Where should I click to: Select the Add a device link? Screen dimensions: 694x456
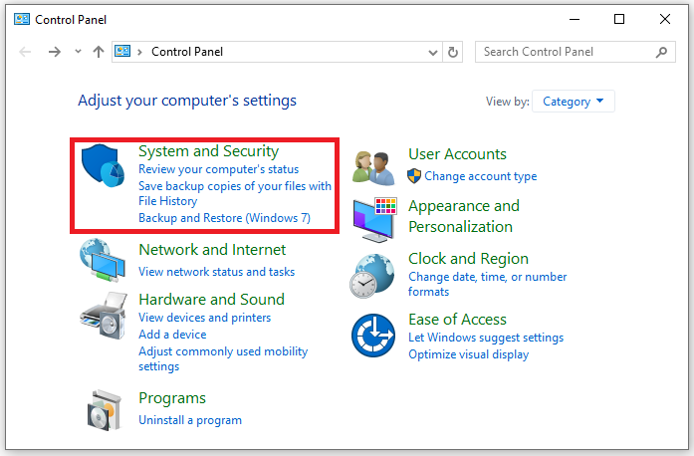(x=172, y=335)
